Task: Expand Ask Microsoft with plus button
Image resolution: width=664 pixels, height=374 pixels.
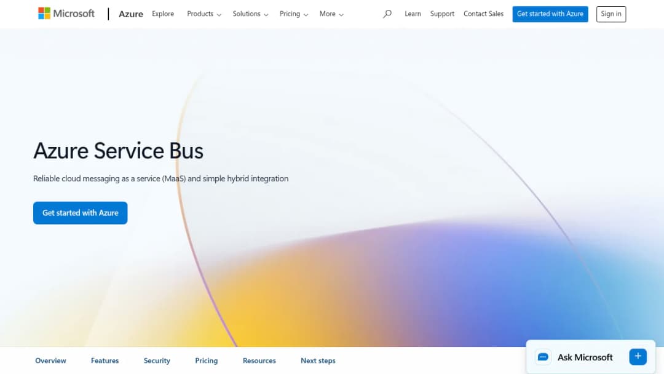Action: [x=638, y=357]
